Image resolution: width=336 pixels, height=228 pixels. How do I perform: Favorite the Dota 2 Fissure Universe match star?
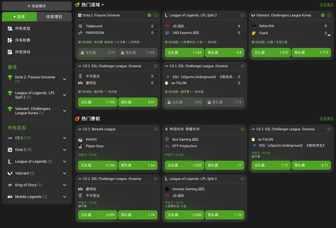(156, 15)
